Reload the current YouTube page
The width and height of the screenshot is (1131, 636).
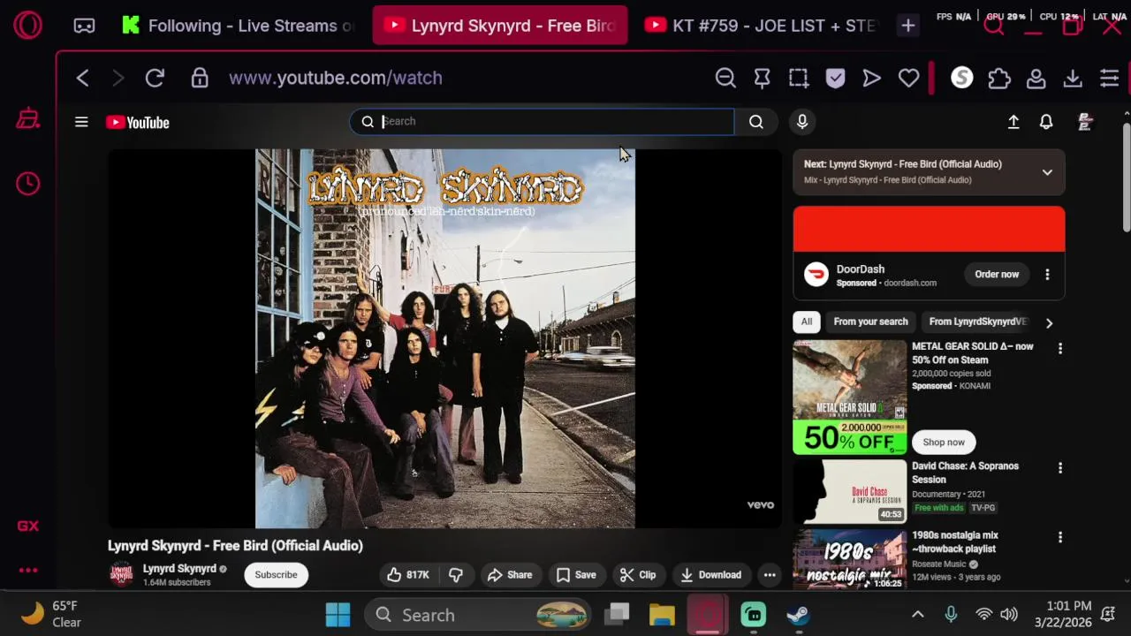(x=155, y=78)
